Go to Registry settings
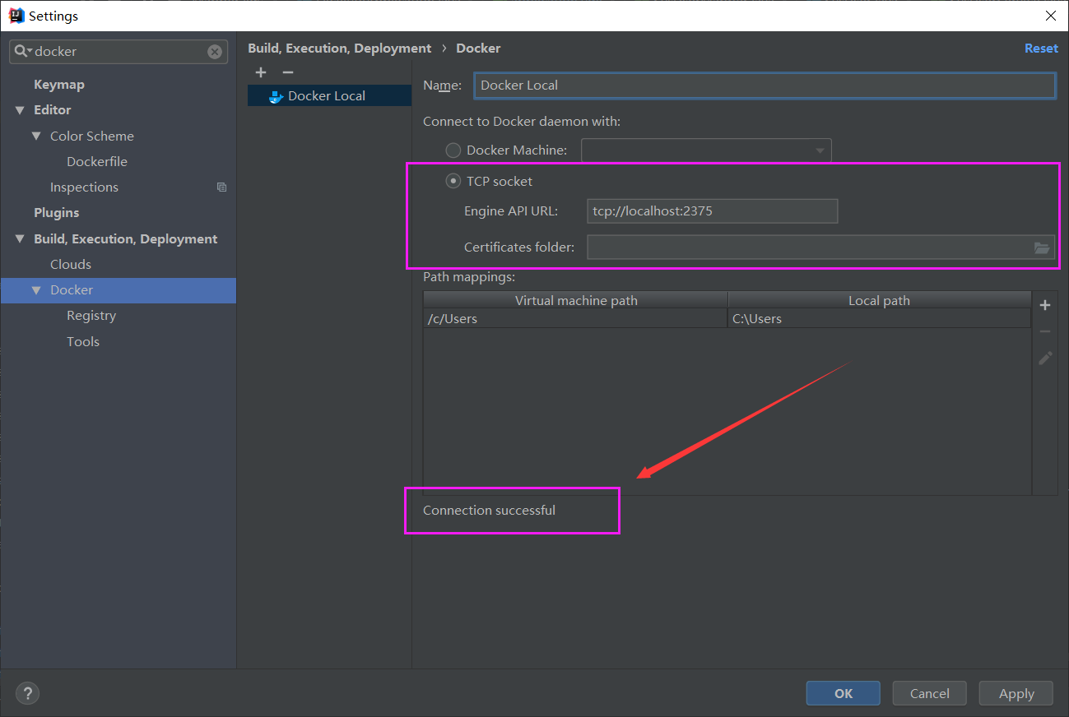Viewport: 1069px width, 717px height. 91,315
